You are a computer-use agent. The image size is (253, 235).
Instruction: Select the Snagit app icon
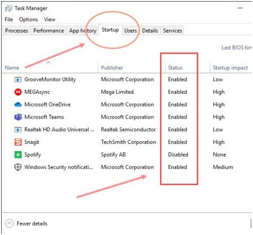coord(18,142)
